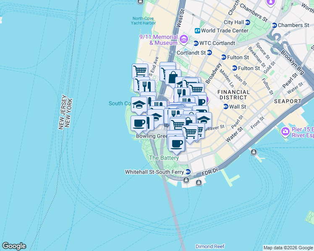Click the Broadway street label

click(x=213, y=73)
